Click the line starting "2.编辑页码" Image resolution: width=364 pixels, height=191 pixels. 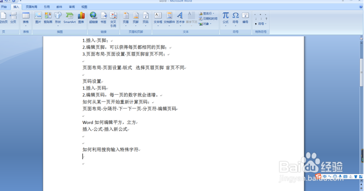(x=121, y=95)
